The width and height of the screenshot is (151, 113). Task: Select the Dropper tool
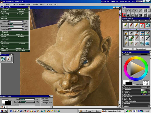click(x=133, y=15)
